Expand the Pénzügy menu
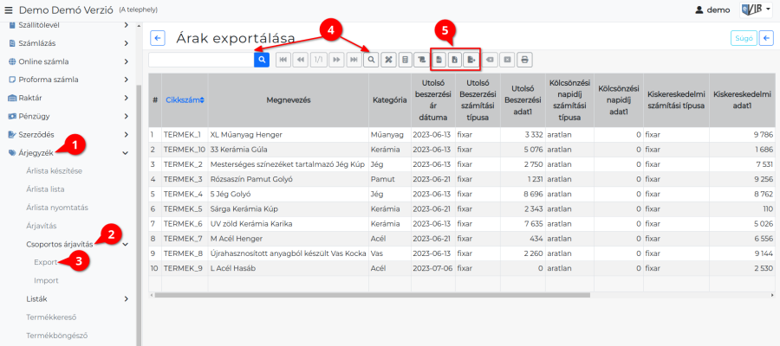 coord(68,116)
